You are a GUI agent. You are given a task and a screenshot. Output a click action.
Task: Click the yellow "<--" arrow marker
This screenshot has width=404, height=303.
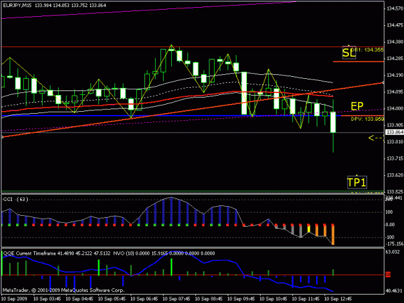pyautogui.click(x=376, y=138)
